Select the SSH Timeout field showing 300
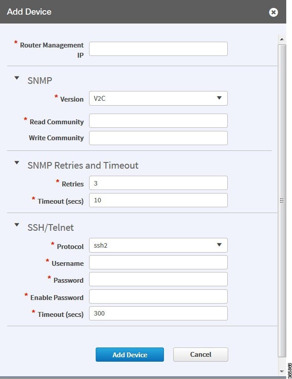 click(158, 313)
